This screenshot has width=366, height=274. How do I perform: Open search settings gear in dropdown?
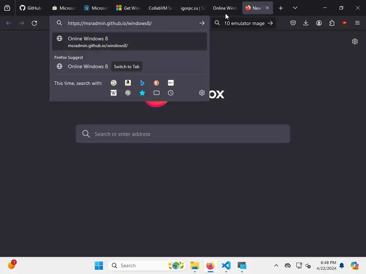coord(202,93)
